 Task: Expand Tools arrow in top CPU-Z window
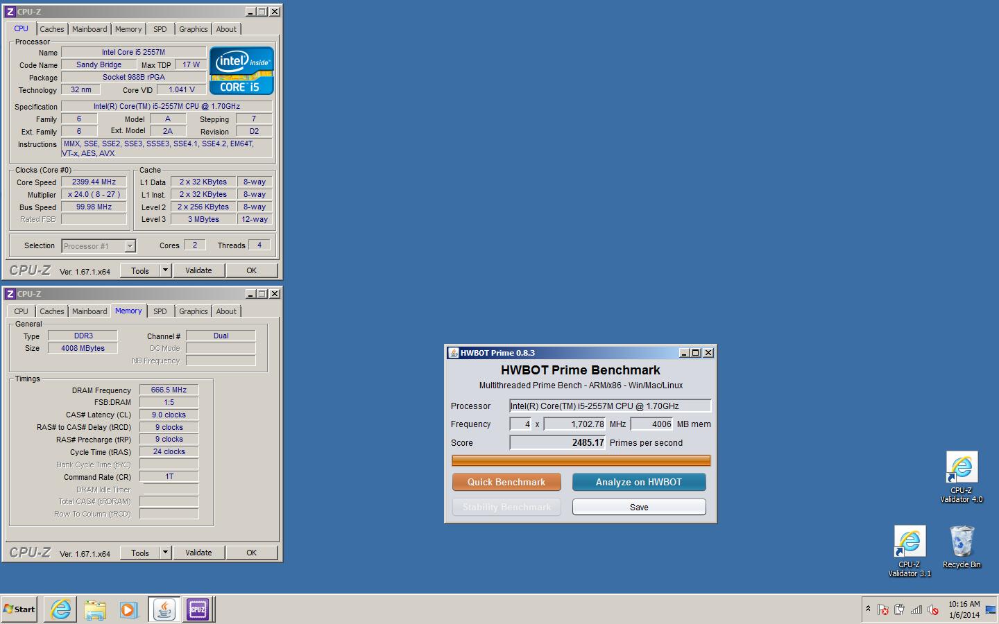point(165,270)
